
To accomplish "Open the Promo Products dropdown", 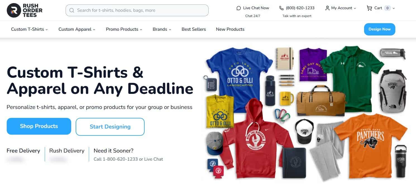I will pyautogui.click(x=124, y=29).
